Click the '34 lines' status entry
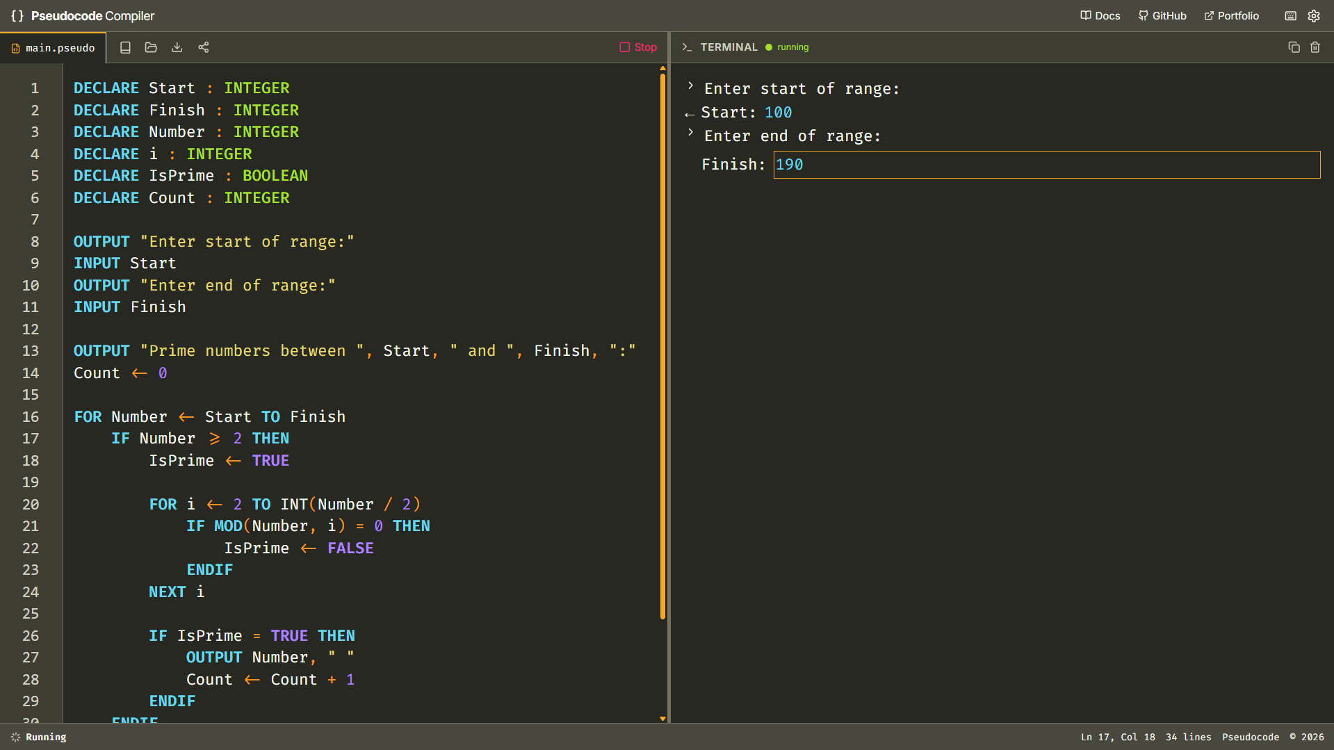Image resolution: width=1334 pixels, height=750 pixels. pyautogui.click(x=1188, y=737)
